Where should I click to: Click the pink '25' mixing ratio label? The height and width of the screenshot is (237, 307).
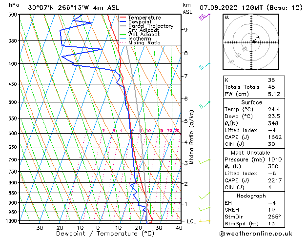pos(177,130)
